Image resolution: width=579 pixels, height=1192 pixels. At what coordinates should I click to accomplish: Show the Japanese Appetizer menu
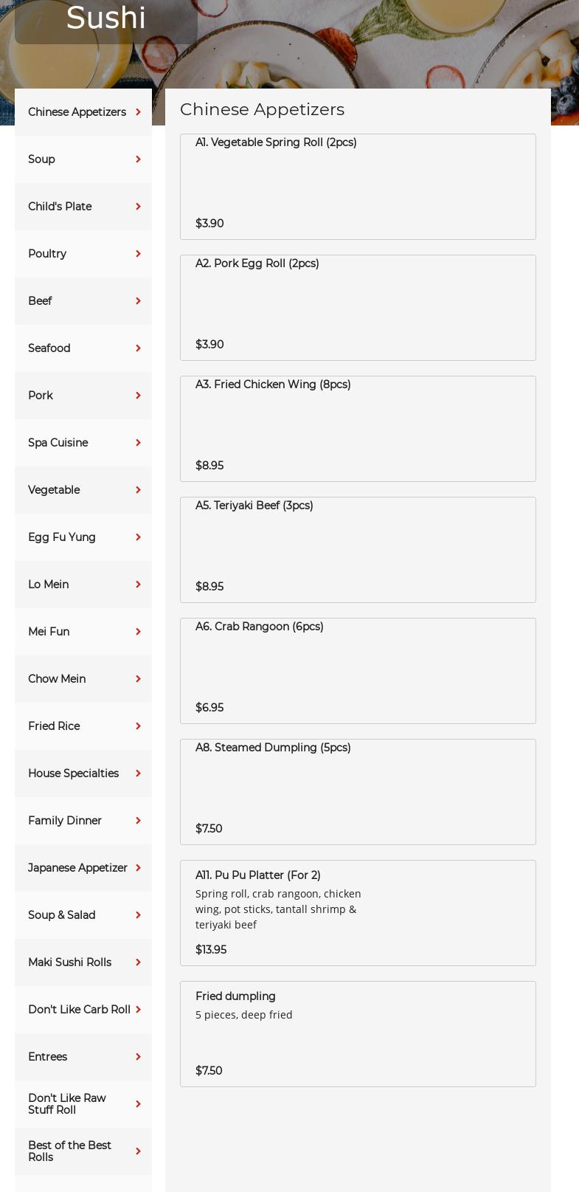77,868
